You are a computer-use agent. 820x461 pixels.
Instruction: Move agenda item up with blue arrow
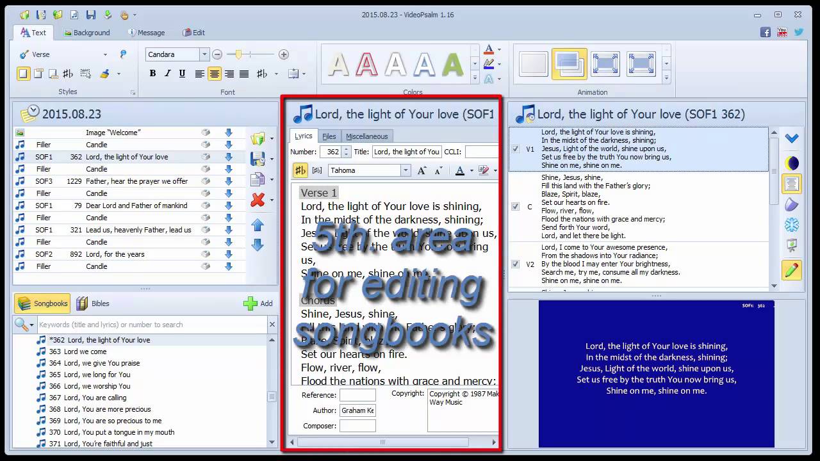click(258, 224)
